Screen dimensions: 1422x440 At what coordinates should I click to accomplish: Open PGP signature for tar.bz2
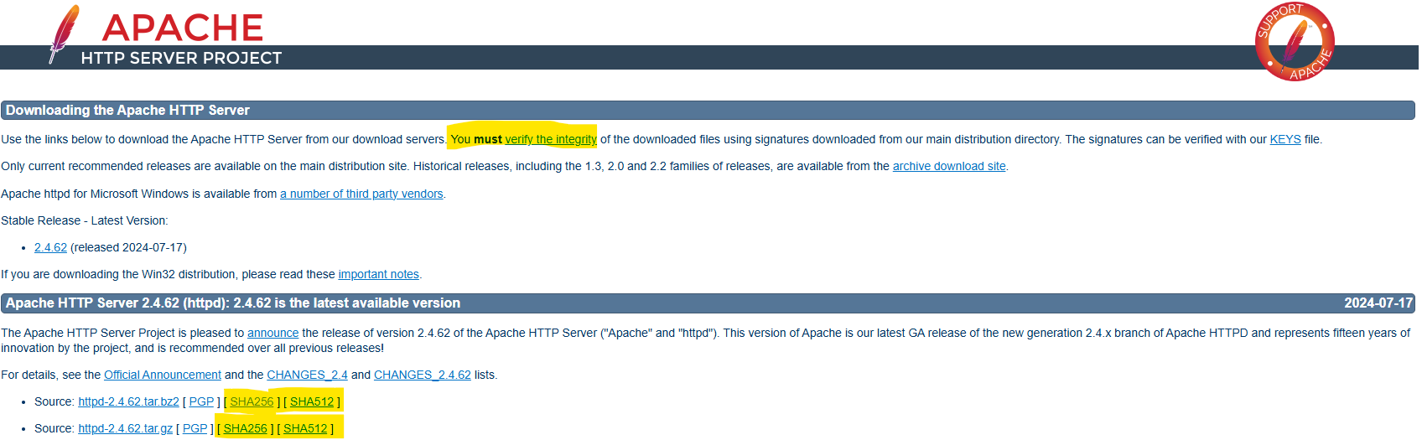pos(201,401)
